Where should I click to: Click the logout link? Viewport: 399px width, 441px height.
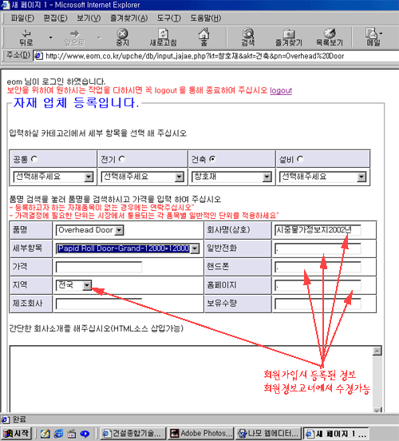tap(281, 90)
